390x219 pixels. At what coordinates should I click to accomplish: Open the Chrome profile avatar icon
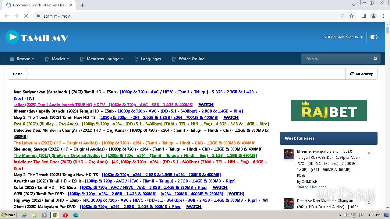374,16
